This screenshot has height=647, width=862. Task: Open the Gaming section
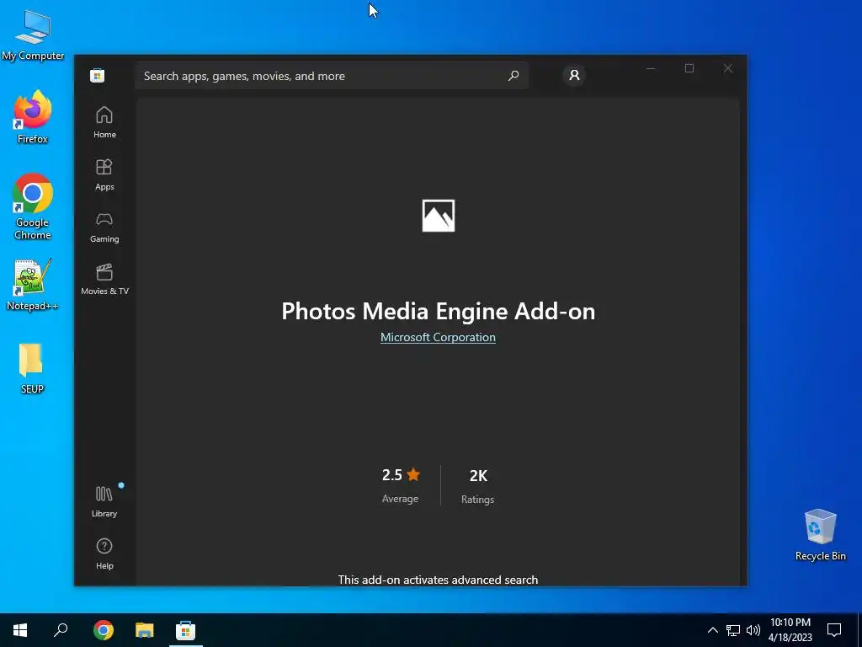[x=104, y=227]
